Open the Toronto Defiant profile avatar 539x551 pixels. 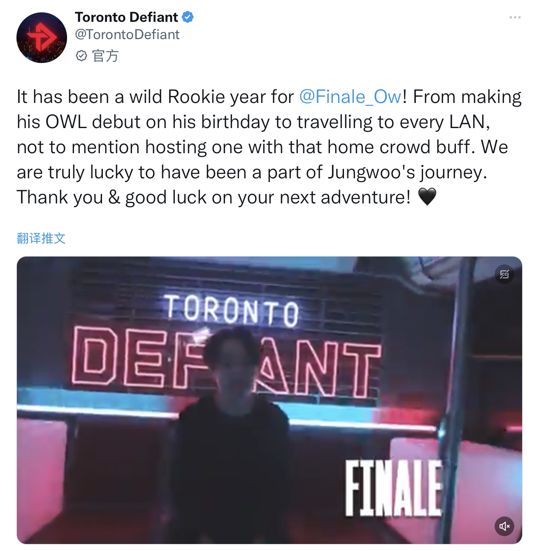point(42,37)
